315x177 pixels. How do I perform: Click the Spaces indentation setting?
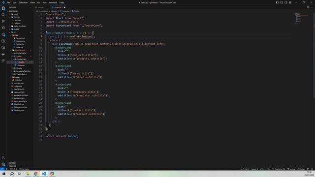(x=254, y=169)
